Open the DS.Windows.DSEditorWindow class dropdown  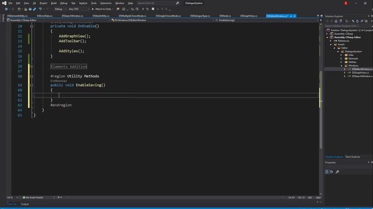162,20
